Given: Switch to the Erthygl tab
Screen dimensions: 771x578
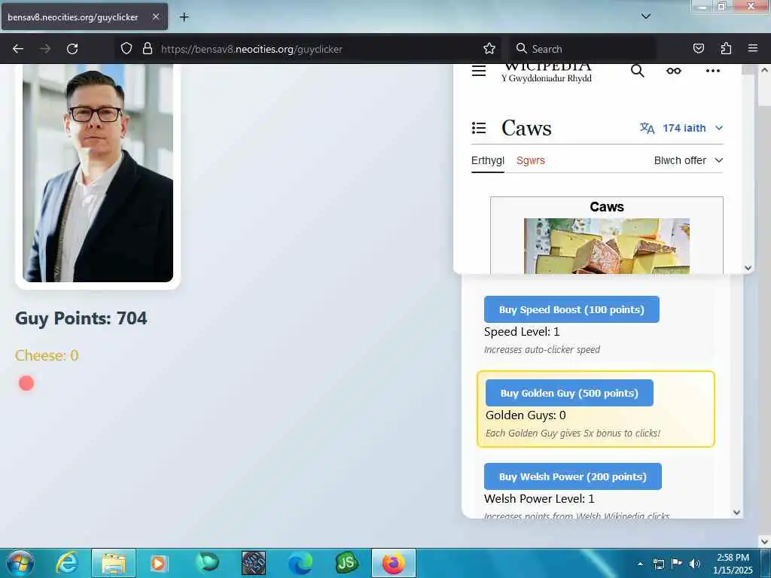Looking at the screenshot, I should (487, 160).
